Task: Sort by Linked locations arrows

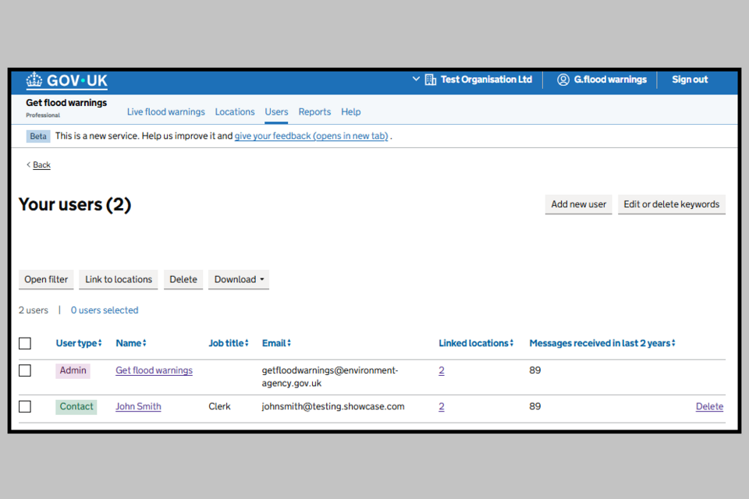Action: 512,344
